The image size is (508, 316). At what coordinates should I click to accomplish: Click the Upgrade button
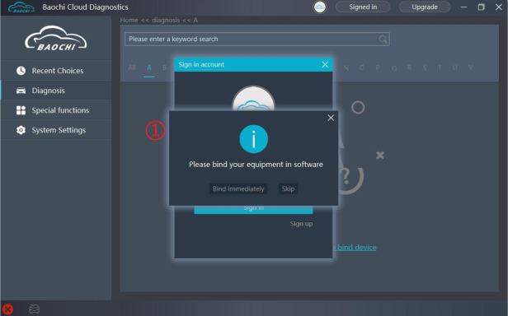coord(425,7)
